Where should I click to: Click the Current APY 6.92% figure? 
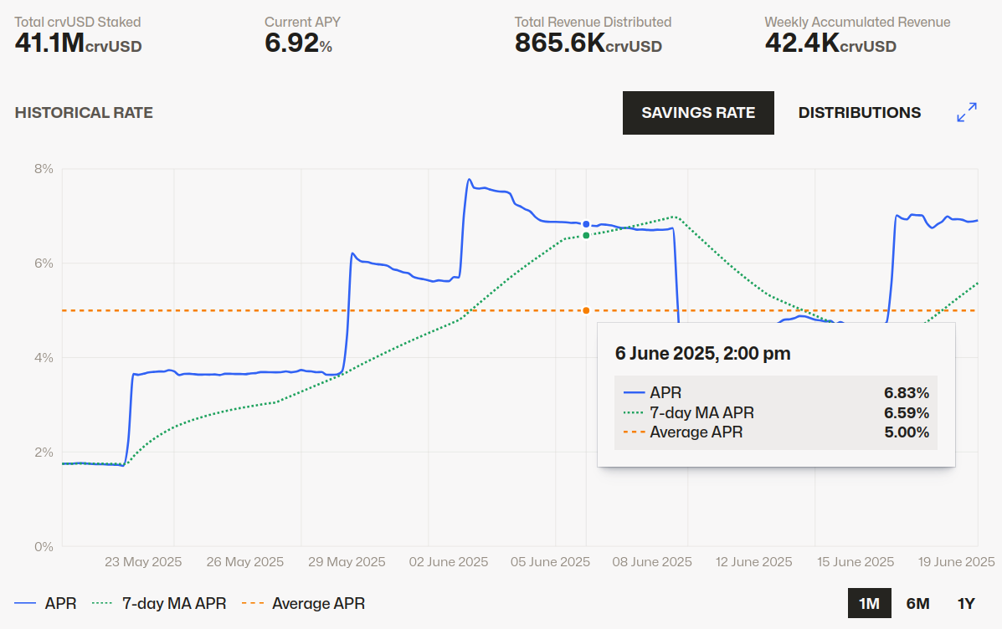(x=298, y=43)
